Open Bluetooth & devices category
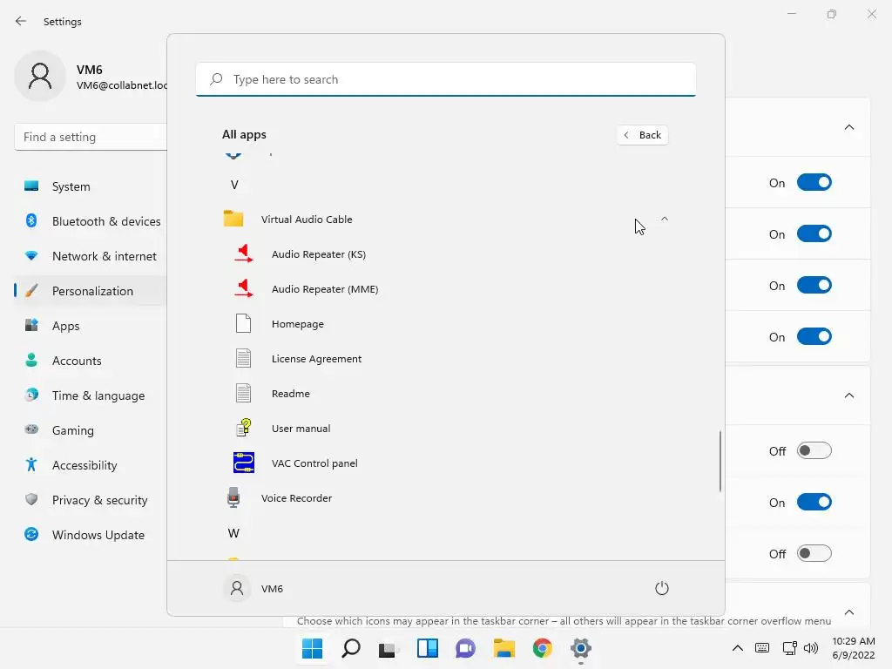The height and width of the screenshot is (669, 892). click(x=91, y=221)
